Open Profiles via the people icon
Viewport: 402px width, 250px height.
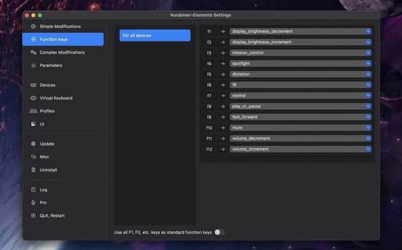(x=33, y=111)
